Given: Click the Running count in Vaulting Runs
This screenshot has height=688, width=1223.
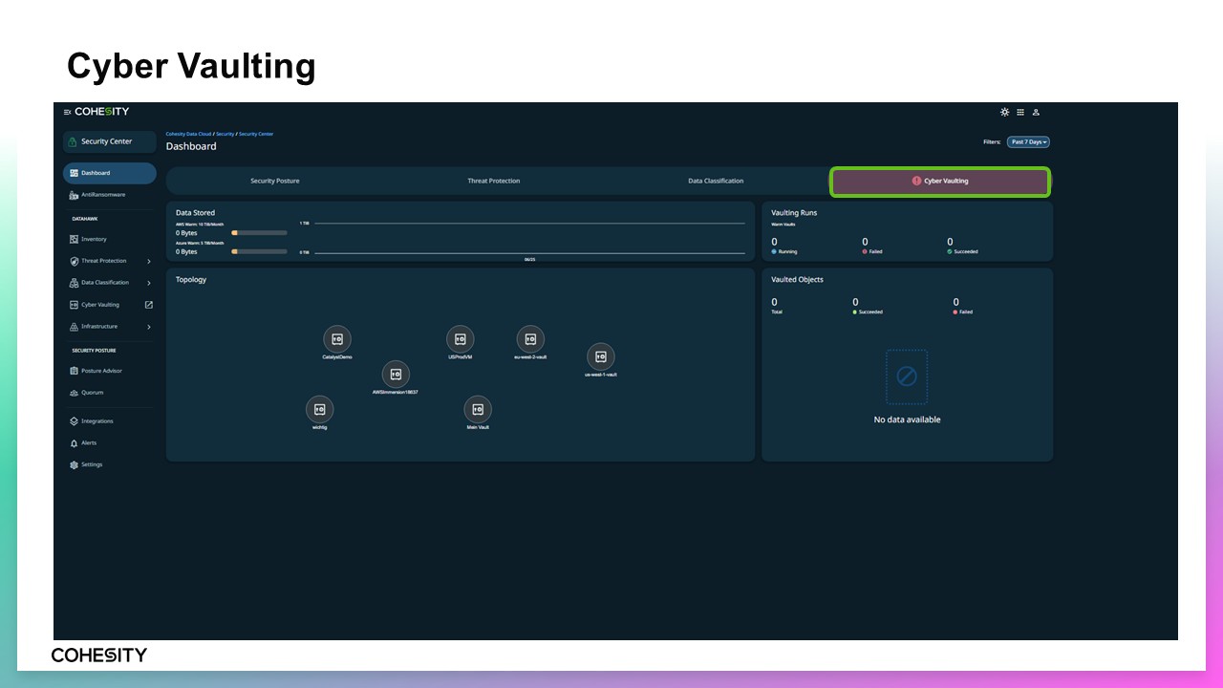Looking at the screenshot, I should pyautogui.click(x=774, y=243).
